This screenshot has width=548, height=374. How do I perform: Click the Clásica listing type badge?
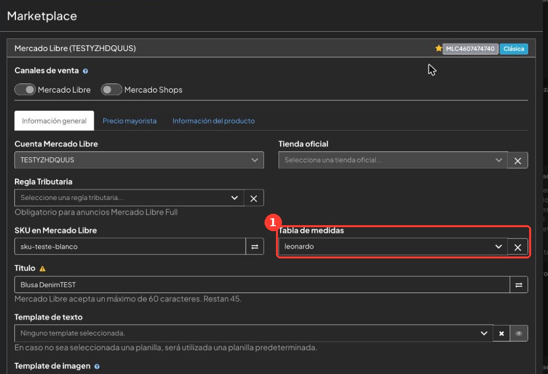(514, 49)
